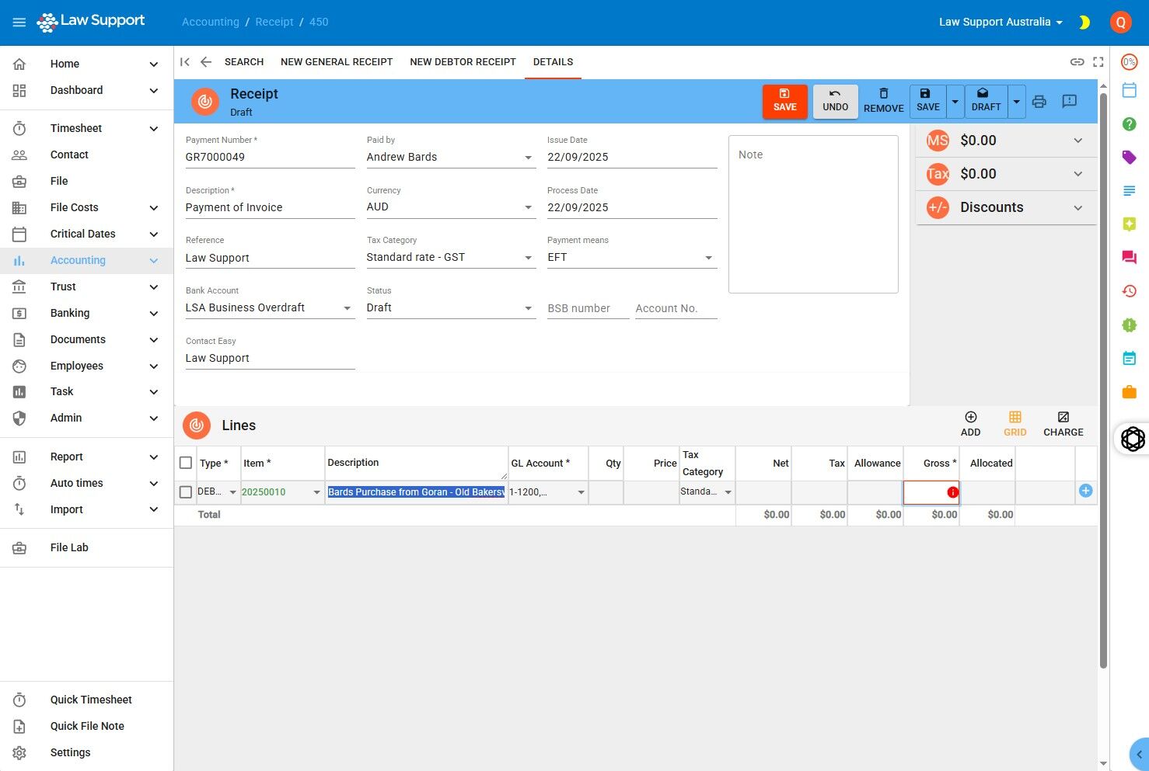Open Admin in the sidebar
The height and width of the screenshot is (771, 1149).
pos(87,418)
